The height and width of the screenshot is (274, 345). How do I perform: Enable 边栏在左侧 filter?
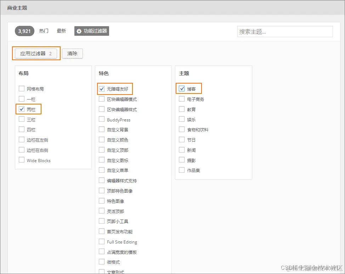22,139
